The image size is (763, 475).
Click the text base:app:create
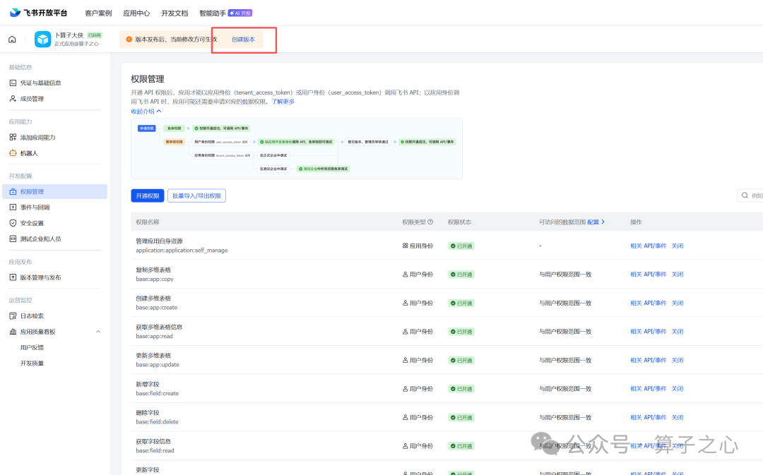tap(157, 308)
